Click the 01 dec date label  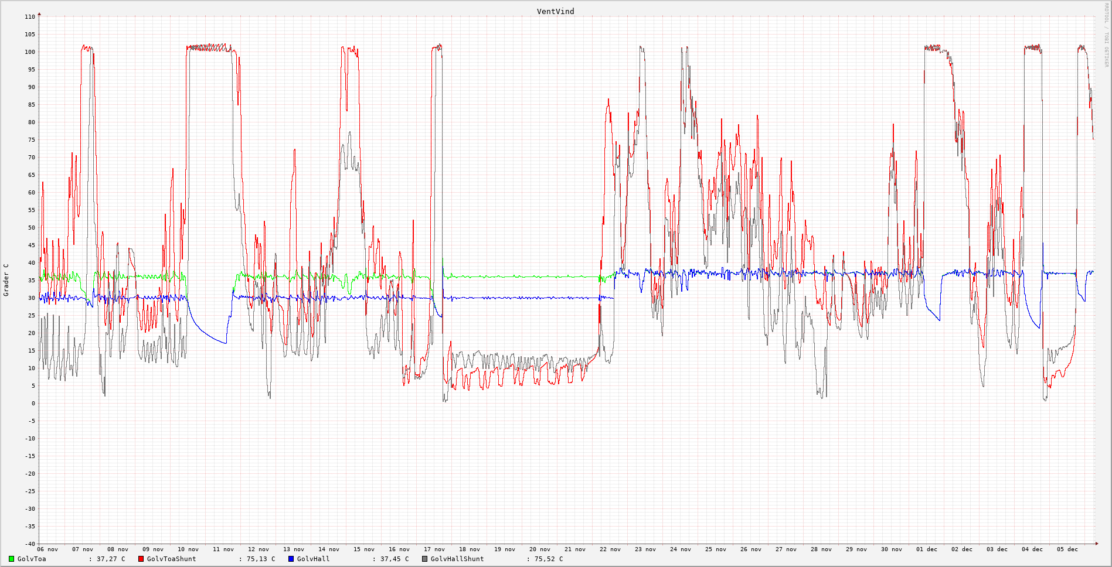pos(926,549)
